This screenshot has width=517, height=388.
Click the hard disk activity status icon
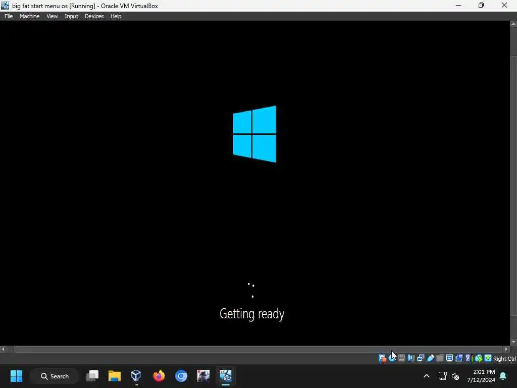(x=382, y=358)
